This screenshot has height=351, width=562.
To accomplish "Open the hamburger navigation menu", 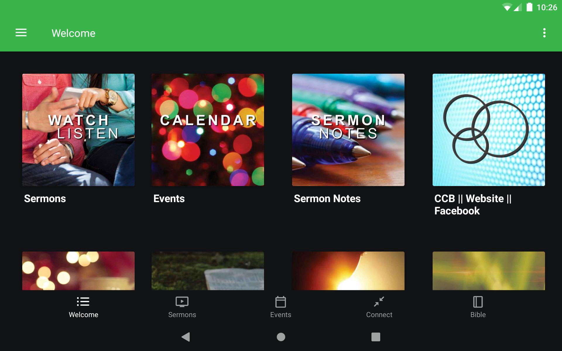I will [x=21, y=33].
